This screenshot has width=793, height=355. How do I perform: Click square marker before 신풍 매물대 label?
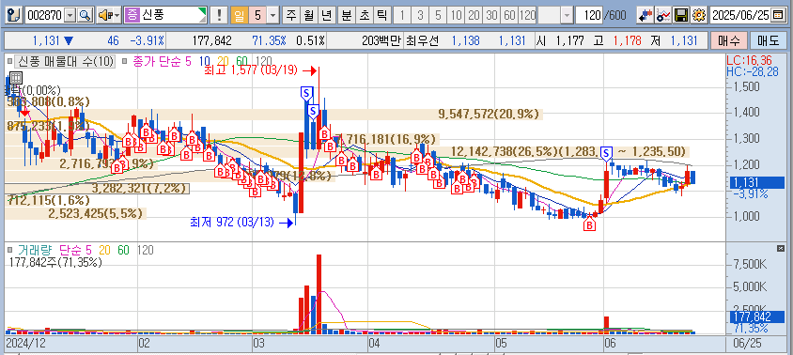(x=9, y=62)
